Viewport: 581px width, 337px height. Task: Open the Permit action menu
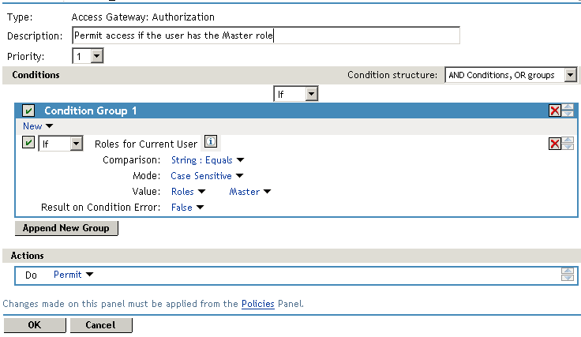point(73,275)
